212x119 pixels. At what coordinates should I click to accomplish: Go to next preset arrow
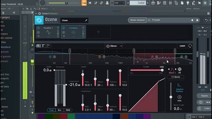(x=197, y=20)
